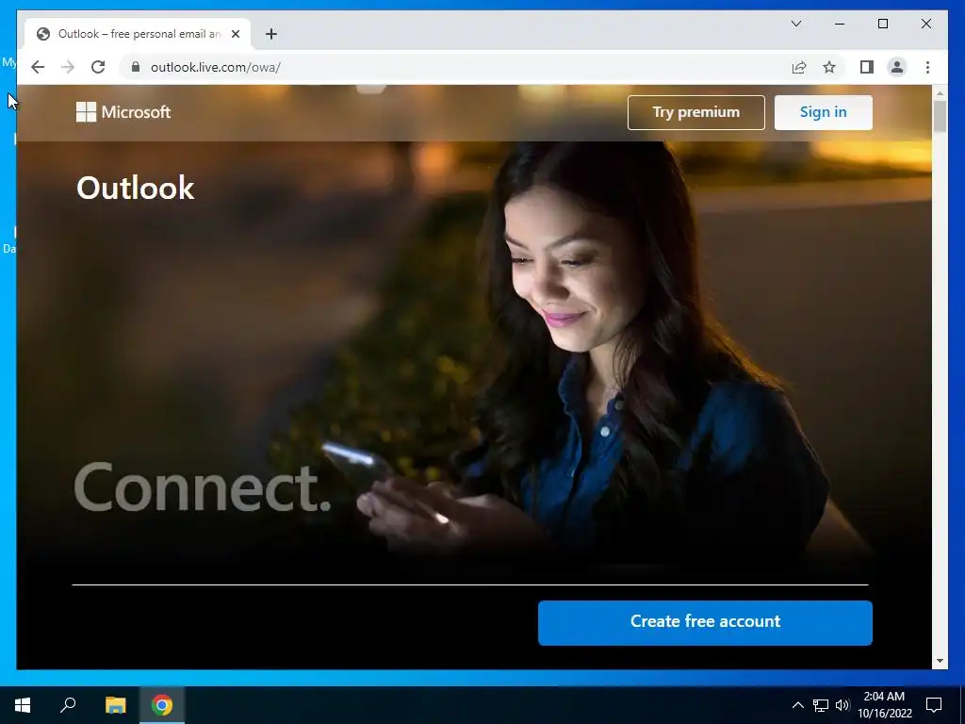965x724 pixels.
Task: Minimize the Chrome window
Action: tap(840, 24)
